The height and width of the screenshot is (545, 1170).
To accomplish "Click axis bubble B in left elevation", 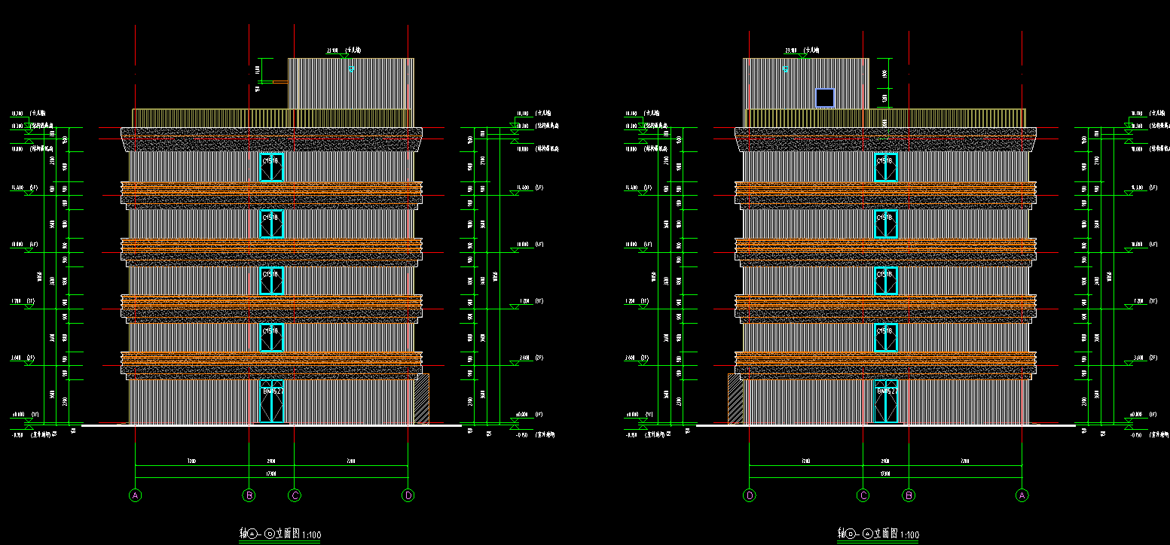I will [249, 495].
